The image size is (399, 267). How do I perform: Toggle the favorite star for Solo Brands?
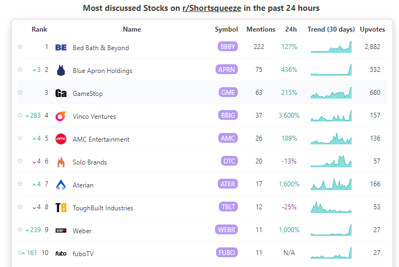20,161
